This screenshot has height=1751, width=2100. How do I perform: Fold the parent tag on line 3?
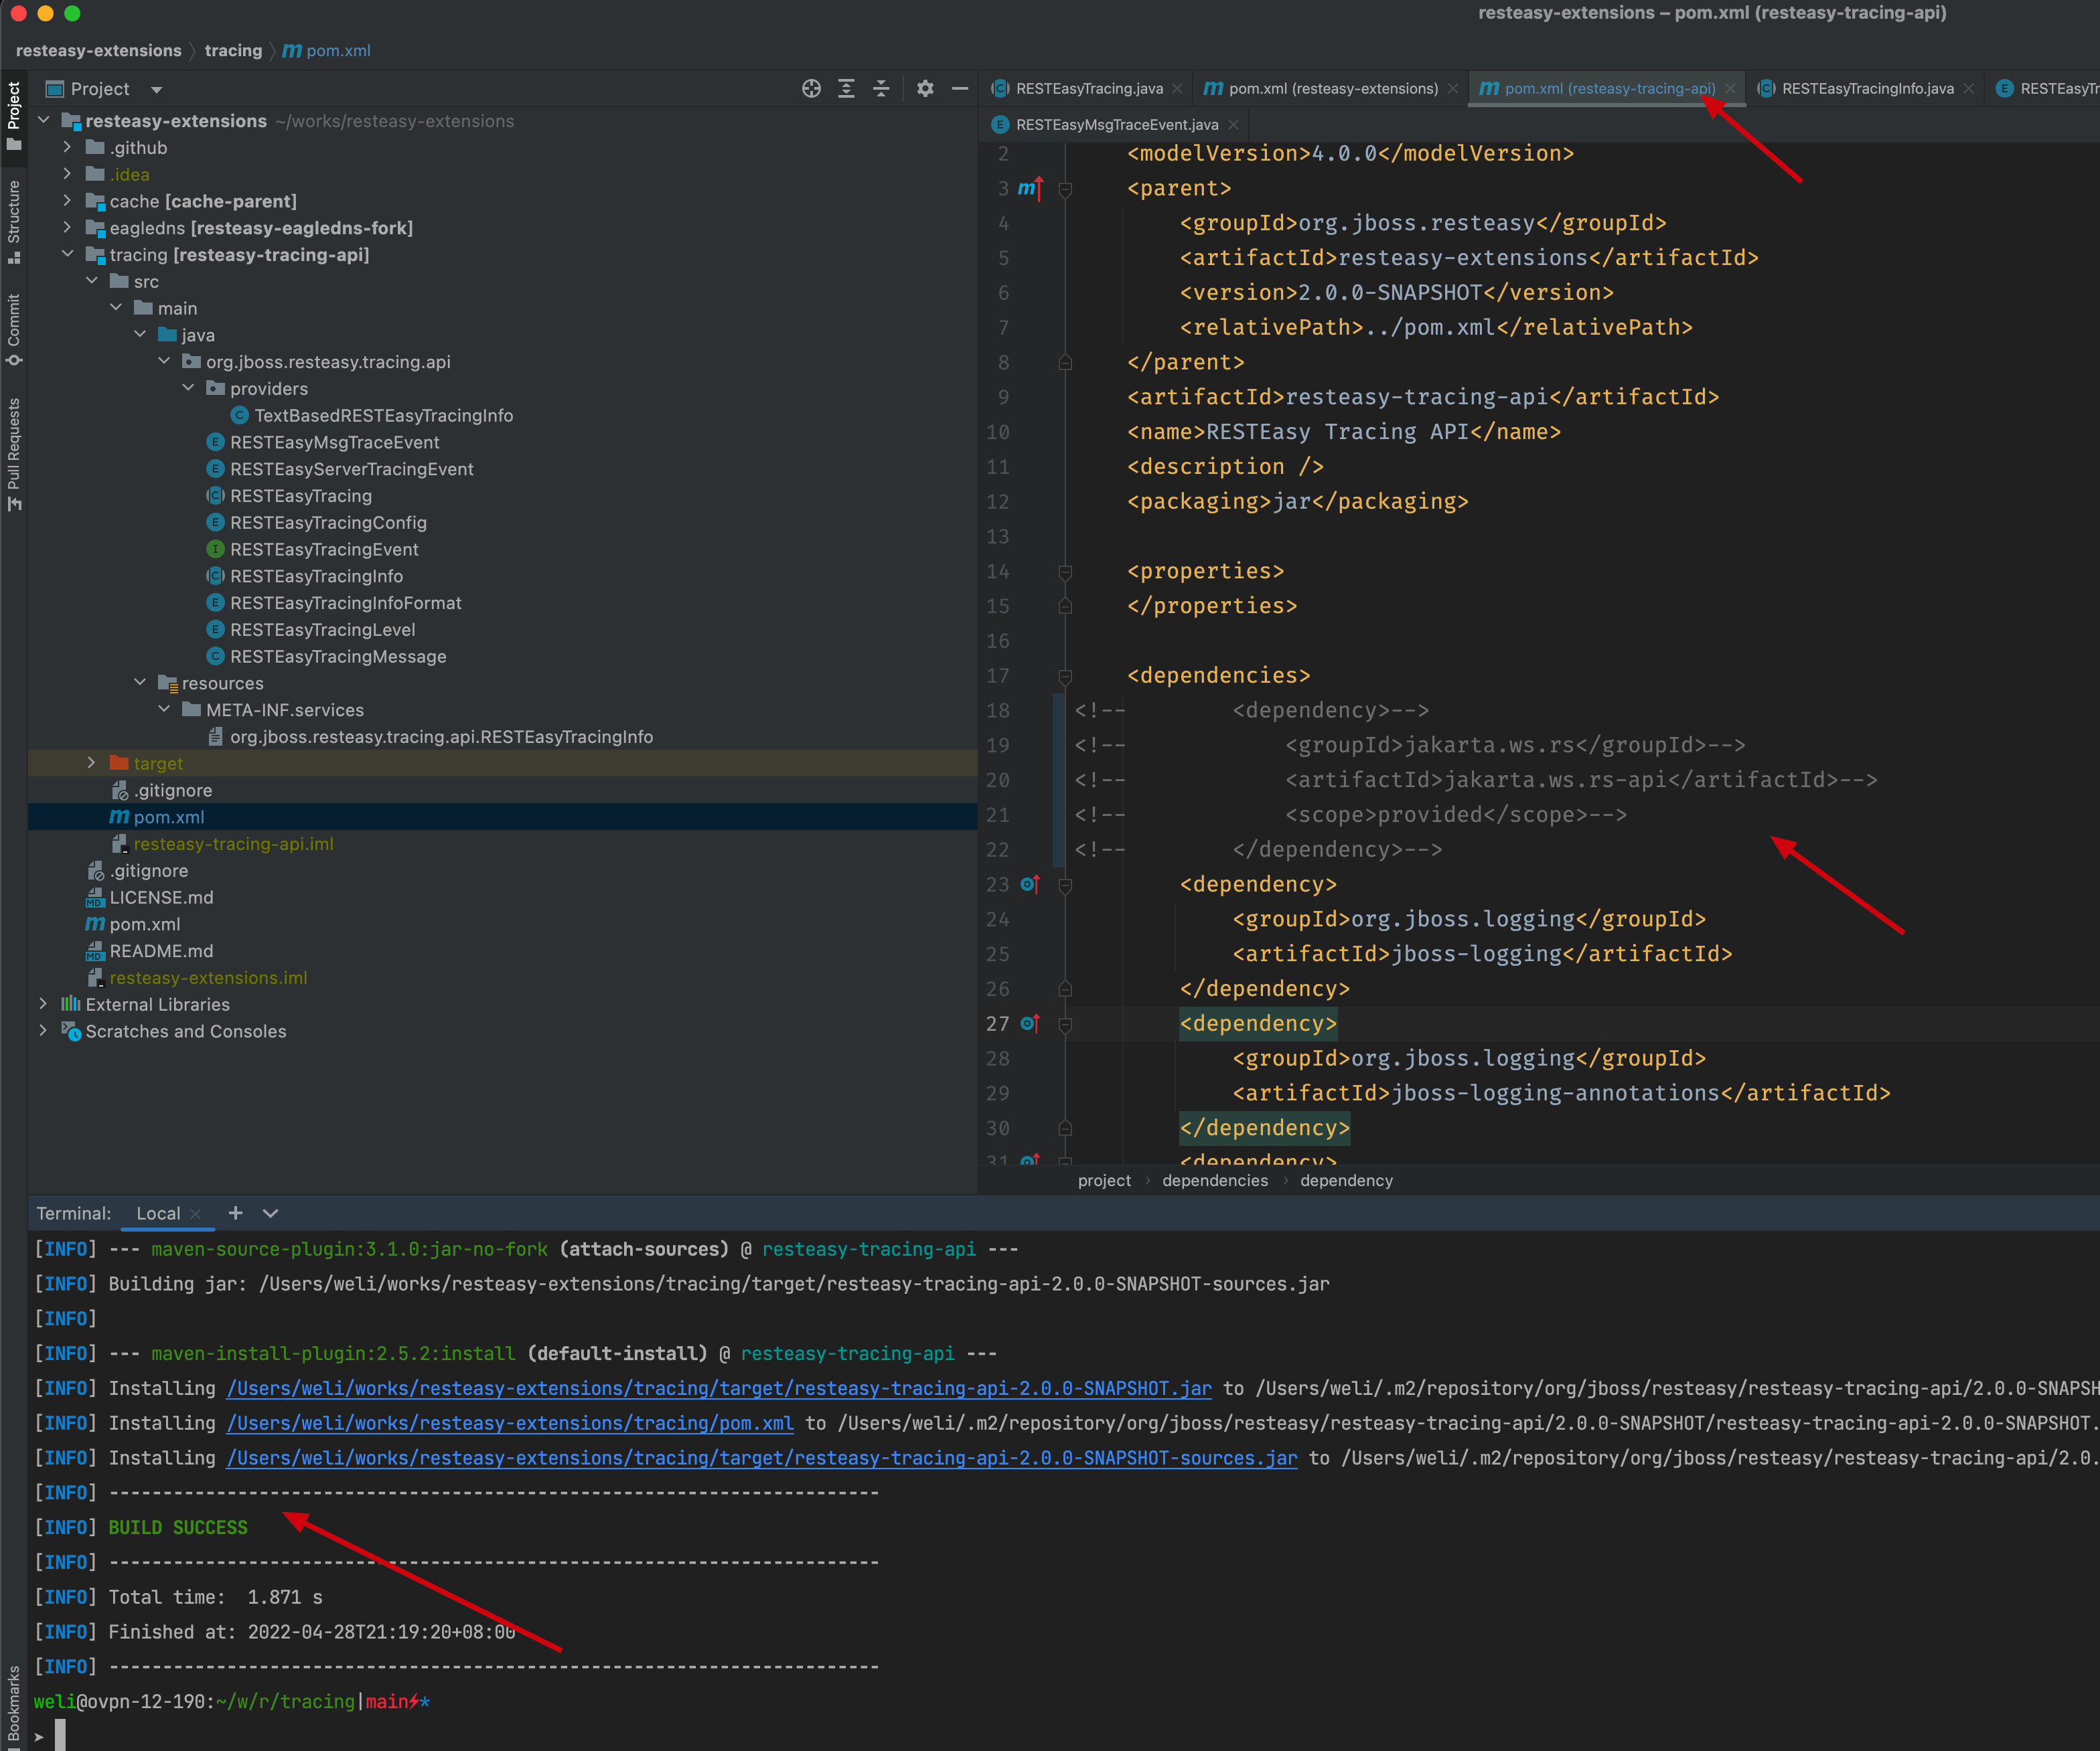(x=1065, y=189)
